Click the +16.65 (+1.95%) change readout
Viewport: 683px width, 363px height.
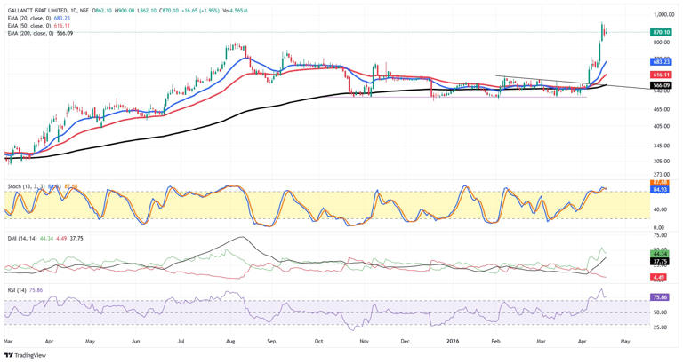tap(199, 10)
